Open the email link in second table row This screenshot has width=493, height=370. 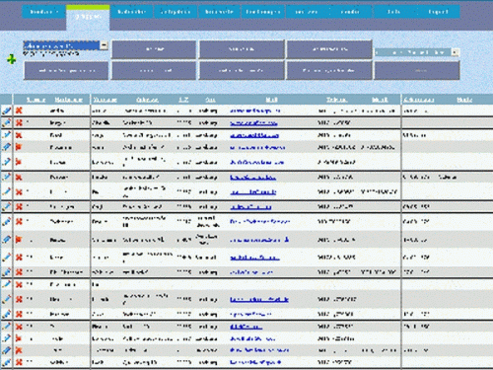tap(253, 123)
